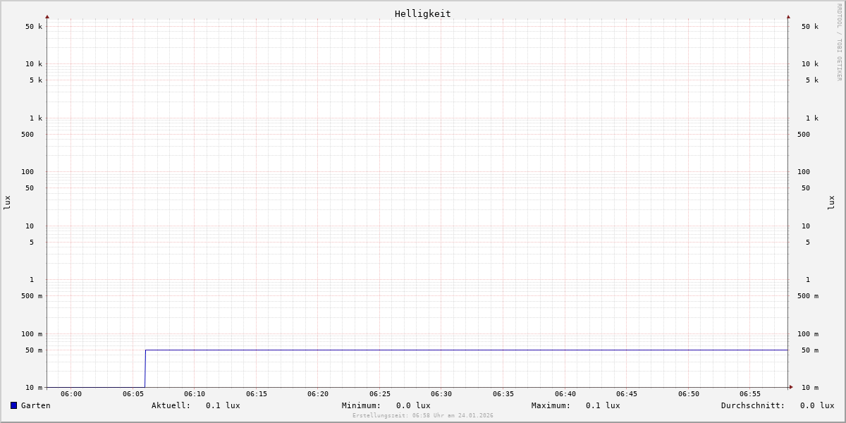The image size is (846, 423).
Task: Click the Durchschnitt 0.0 lux value
Action: pos(816,405)
